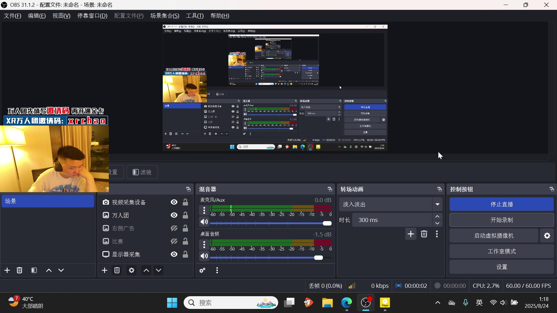Open 设置 in control buttons panel

click(502, 267)
